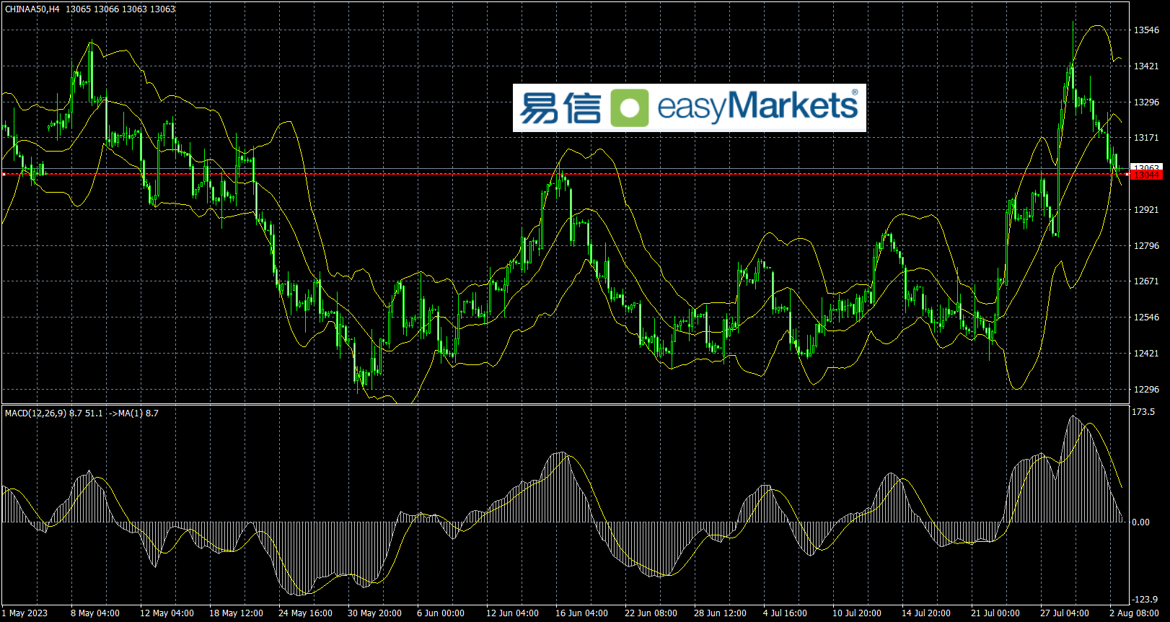The height and width of the screenshot is (622, 1170).
Task: Click the red 13044 price marker
Action: 1147,175
